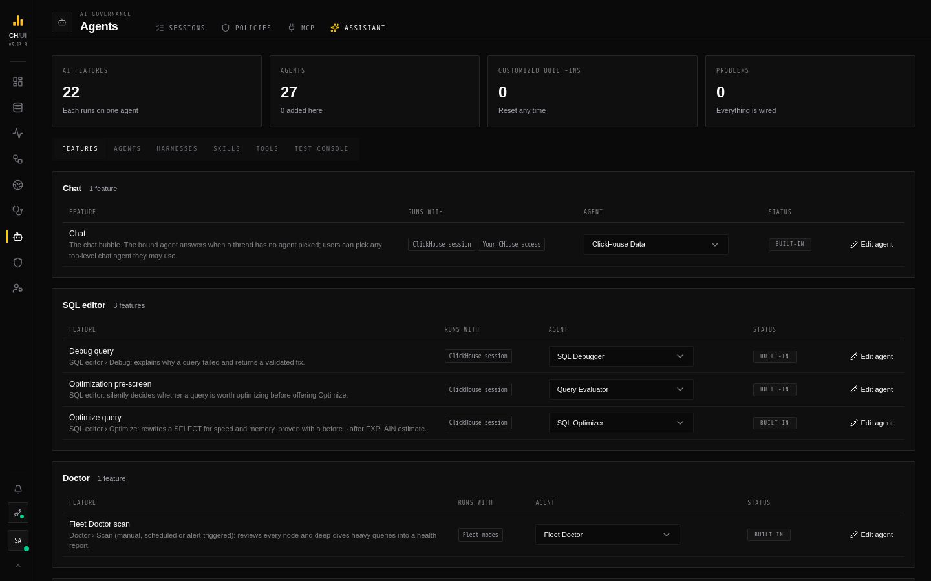The image size is (931, 581).
Task: Click the plug connection status icon
Action: 17,513
